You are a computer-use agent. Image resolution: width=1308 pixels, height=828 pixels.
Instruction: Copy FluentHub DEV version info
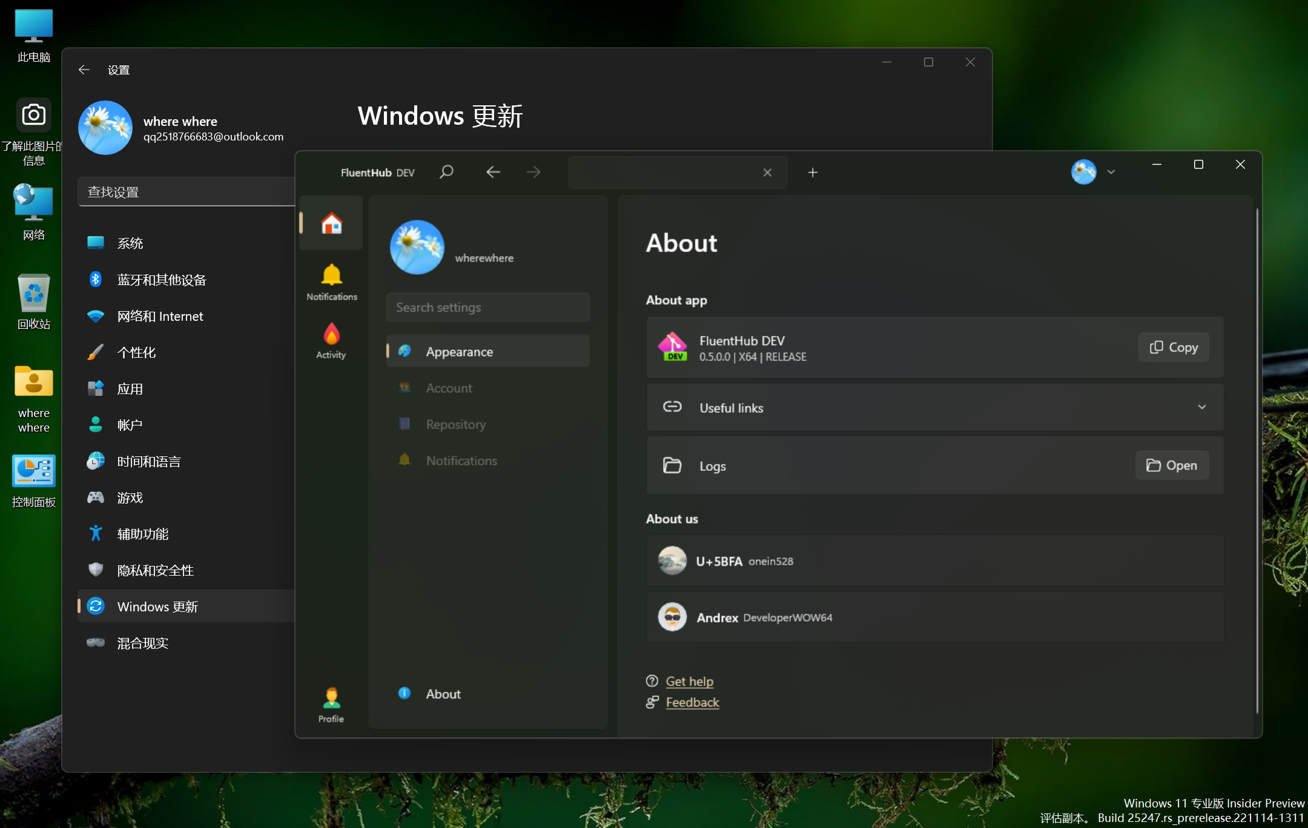pyautogui.click(x=1174, y=347)
